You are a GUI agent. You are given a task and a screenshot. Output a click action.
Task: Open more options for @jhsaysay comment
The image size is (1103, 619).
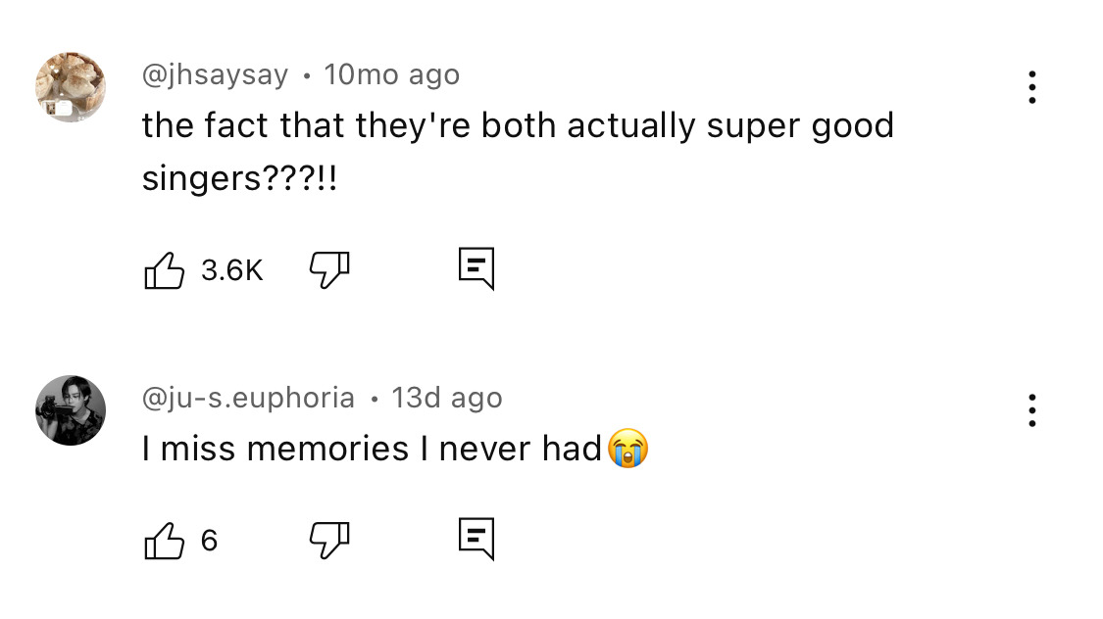tap(1031, 87)
